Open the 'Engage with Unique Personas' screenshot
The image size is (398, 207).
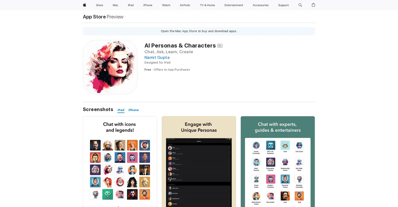pos(199,162)
